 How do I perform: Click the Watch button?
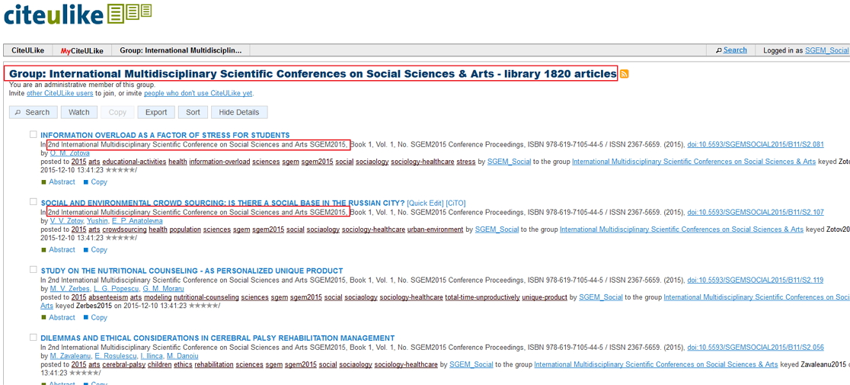click(79, 112)
